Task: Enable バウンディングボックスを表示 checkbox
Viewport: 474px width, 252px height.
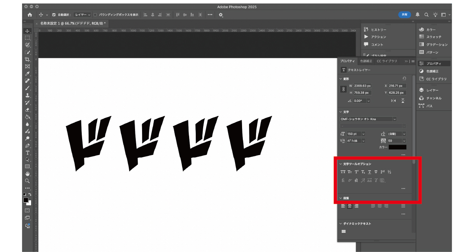Action: tap(95, 15)
